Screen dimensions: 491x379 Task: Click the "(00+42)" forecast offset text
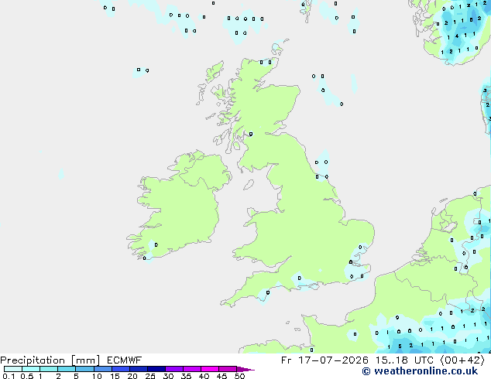click(463, 360)
